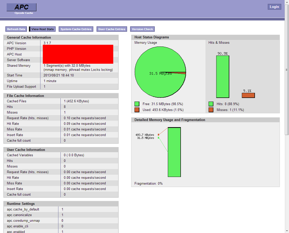Click Detailed Memory Usage and Fragmentation heading
This screenshot has width=289, height=233.
170,120
